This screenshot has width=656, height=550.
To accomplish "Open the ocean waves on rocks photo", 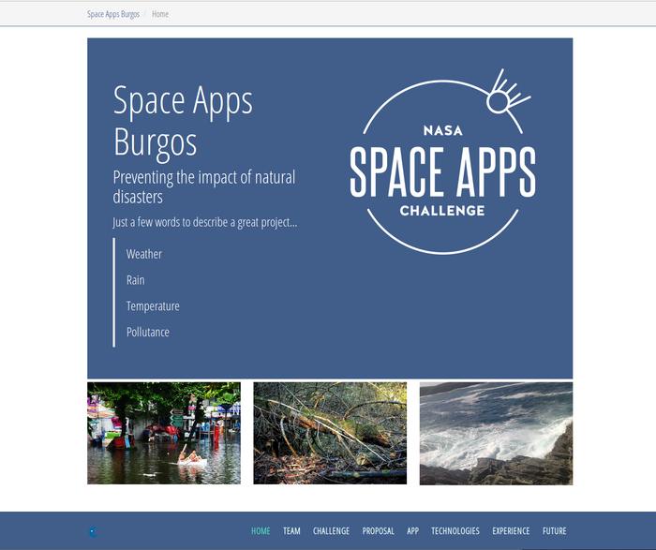I will [x=496, y=433].
